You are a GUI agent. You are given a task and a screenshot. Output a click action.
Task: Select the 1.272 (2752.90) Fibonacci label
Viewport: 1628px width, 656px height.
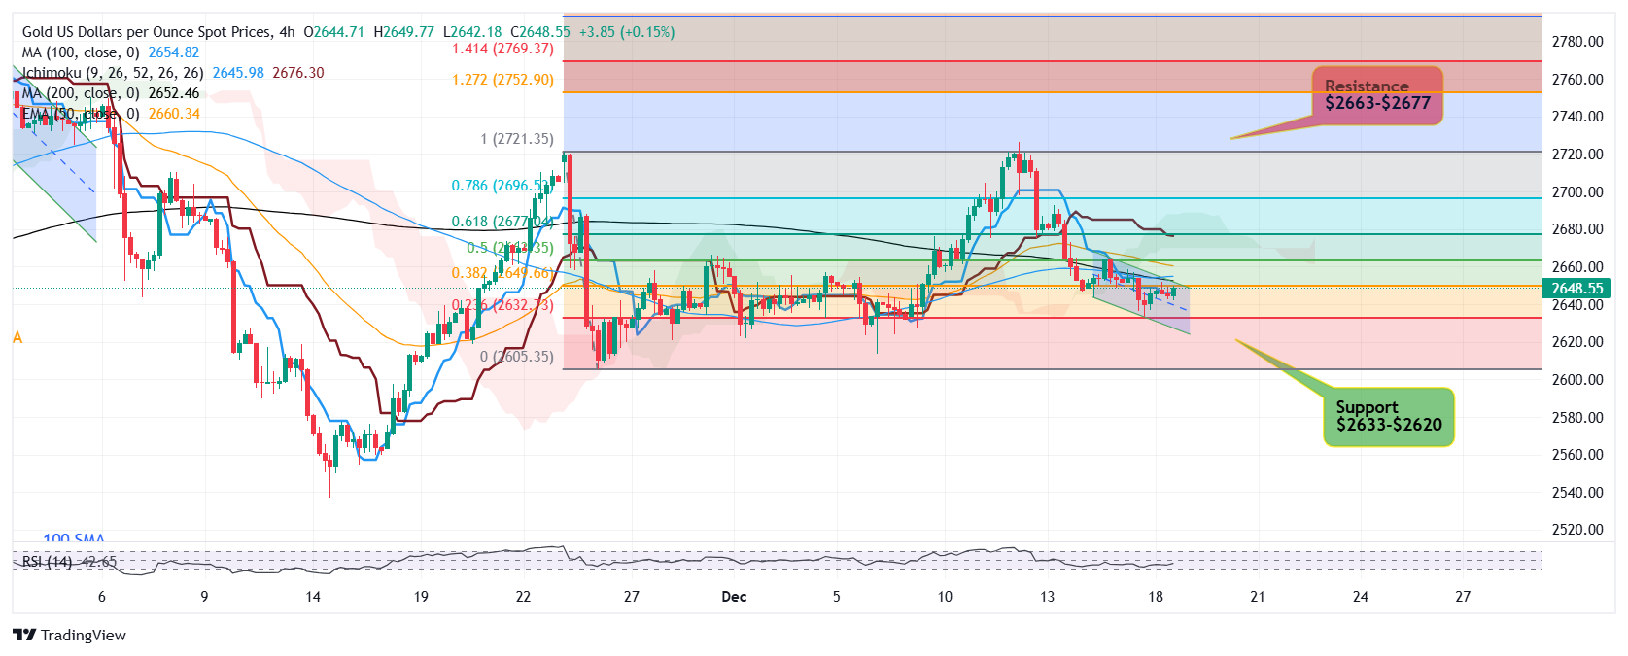(502, 80)
